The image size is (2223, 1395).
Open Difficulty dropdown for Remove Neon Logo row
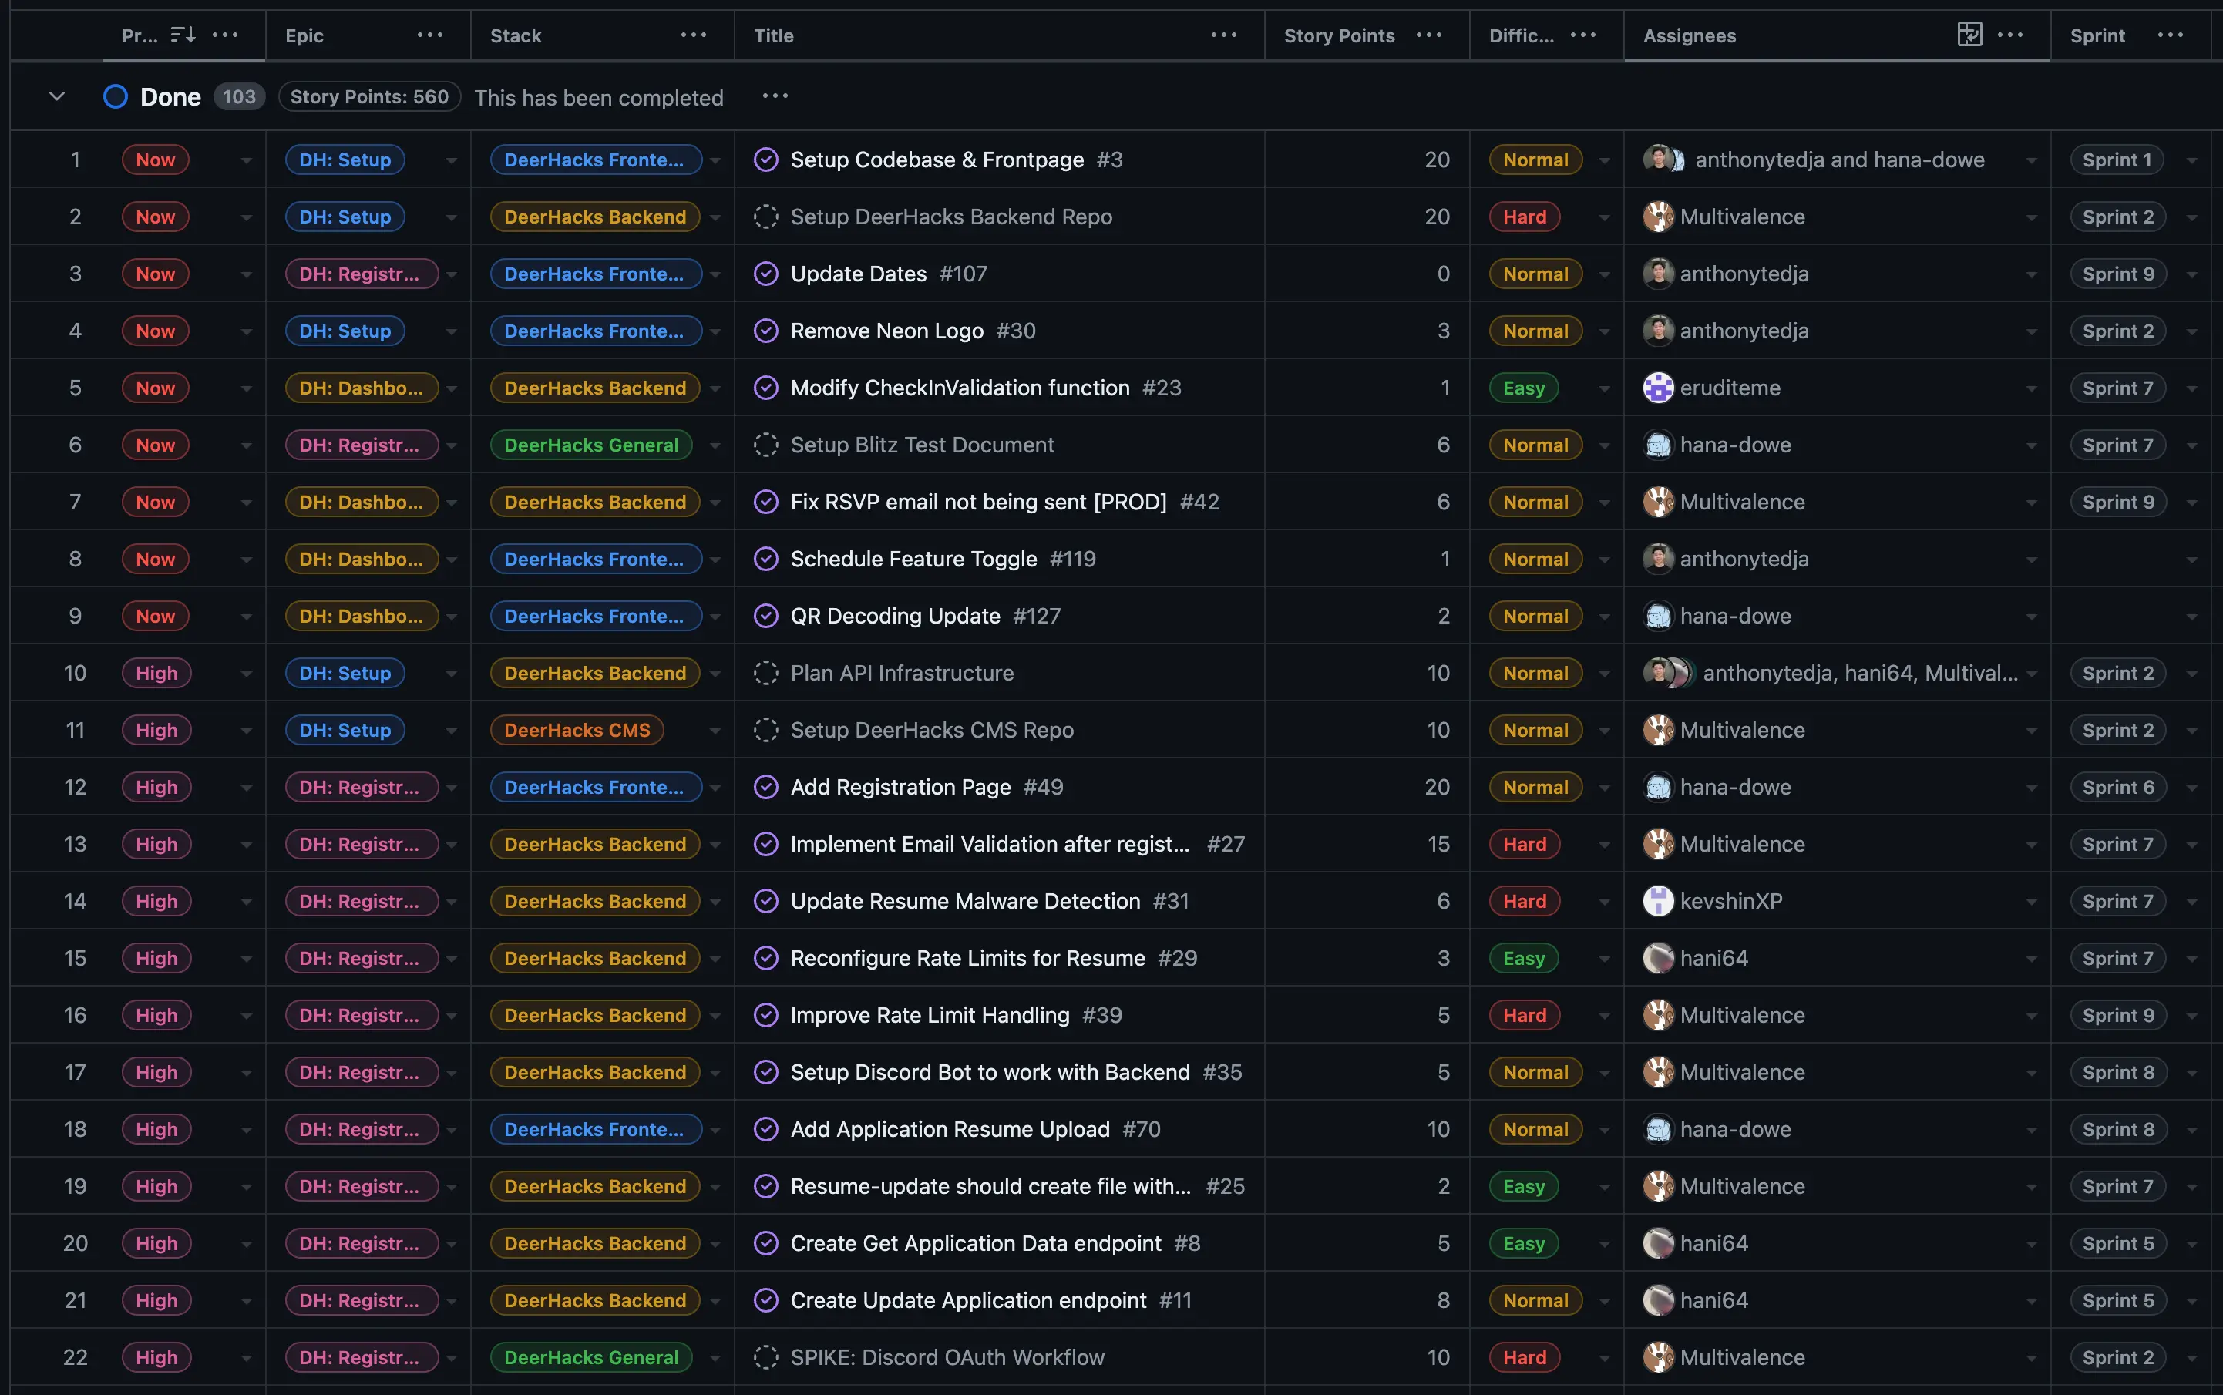click(1604, 331)
